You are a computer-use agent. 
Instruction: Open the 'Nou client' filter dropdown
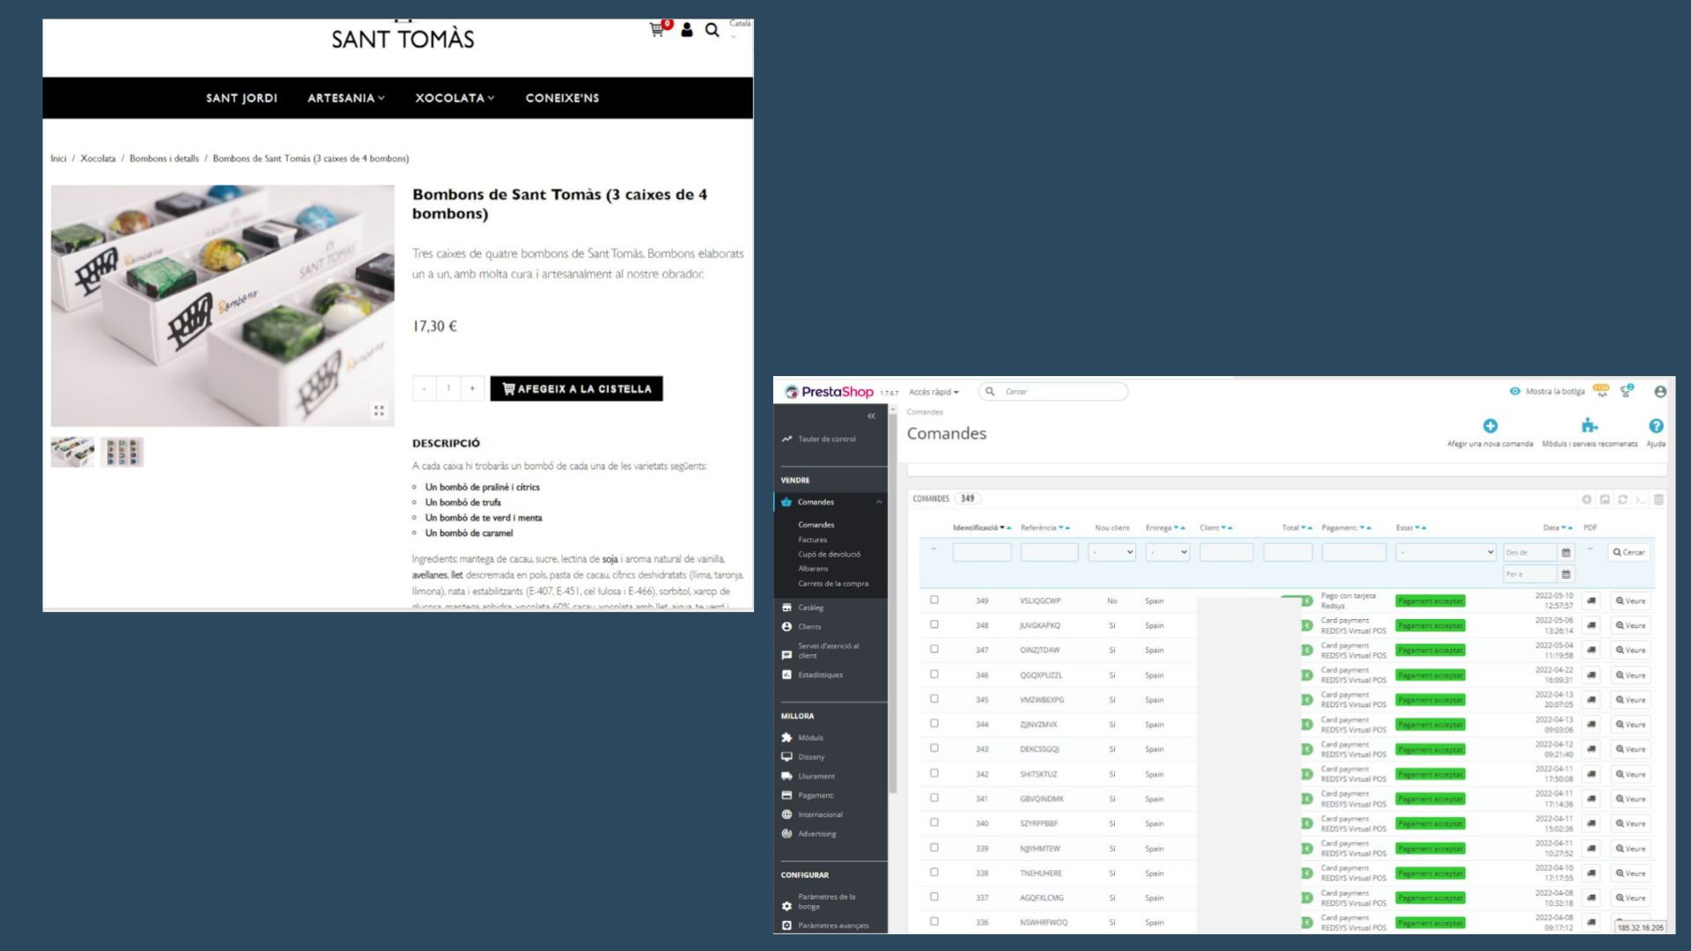[x=1111, y=552]
